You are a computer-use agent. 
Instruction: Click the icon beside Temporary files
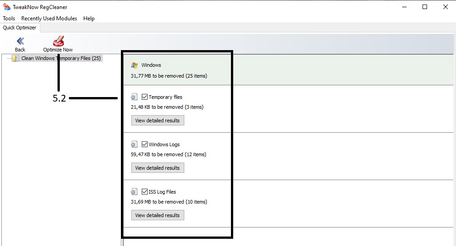click(x=134, y=97)
